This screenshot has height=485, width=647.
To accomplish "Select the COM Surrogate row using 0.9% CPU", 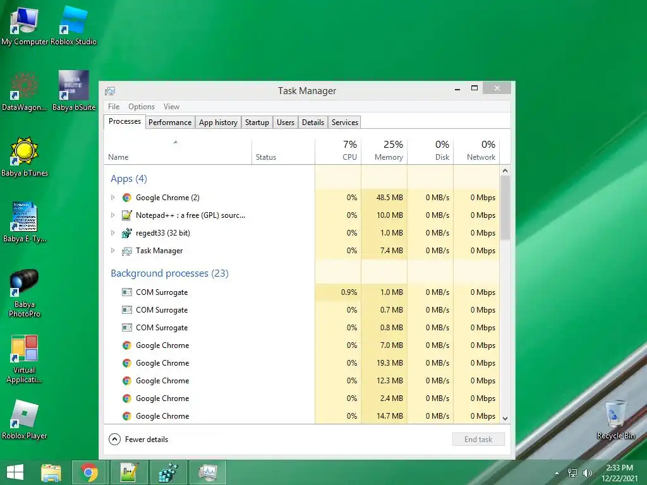I will [x=302, y=292].
